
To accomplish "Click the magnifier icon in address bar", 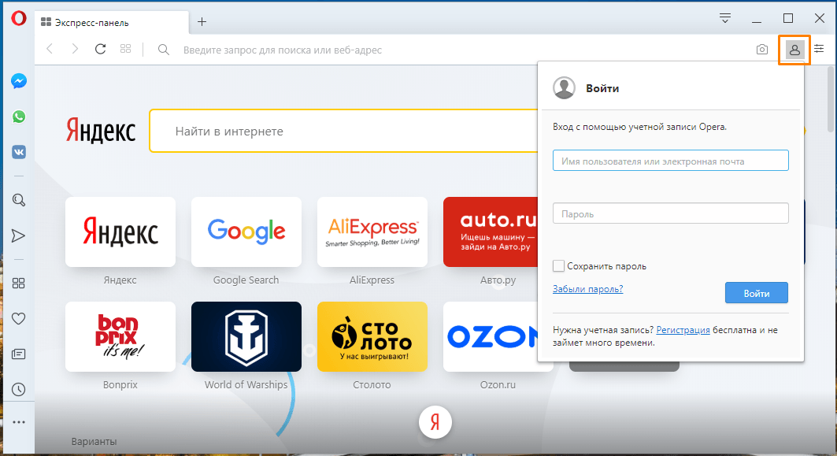I will [x=164, y=50].
